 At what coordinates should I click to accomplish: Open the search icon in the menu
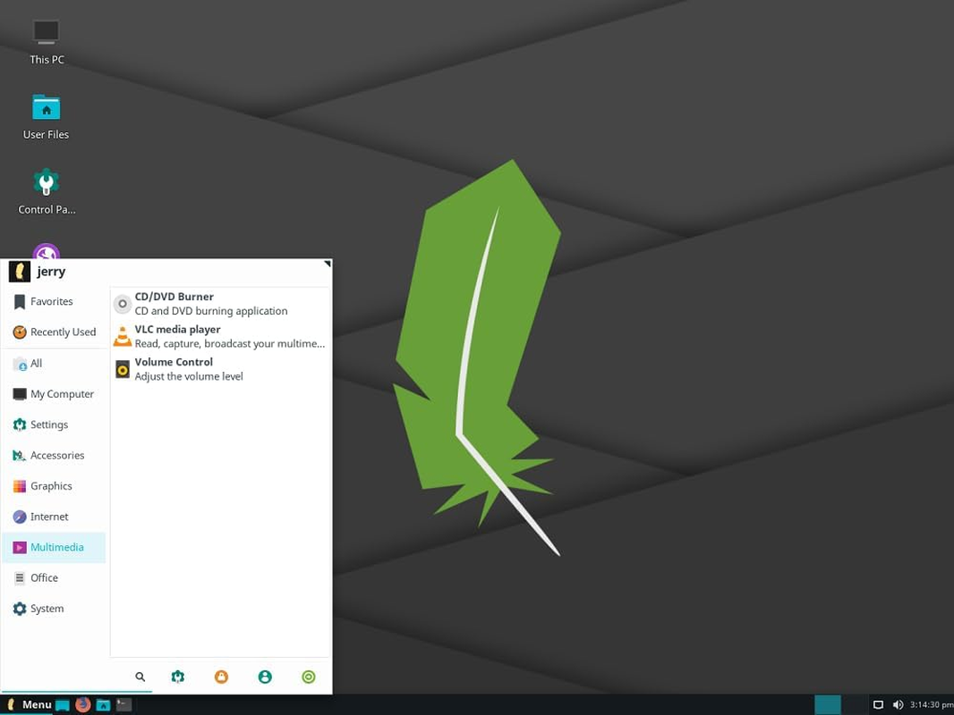[x=140, y=677]
